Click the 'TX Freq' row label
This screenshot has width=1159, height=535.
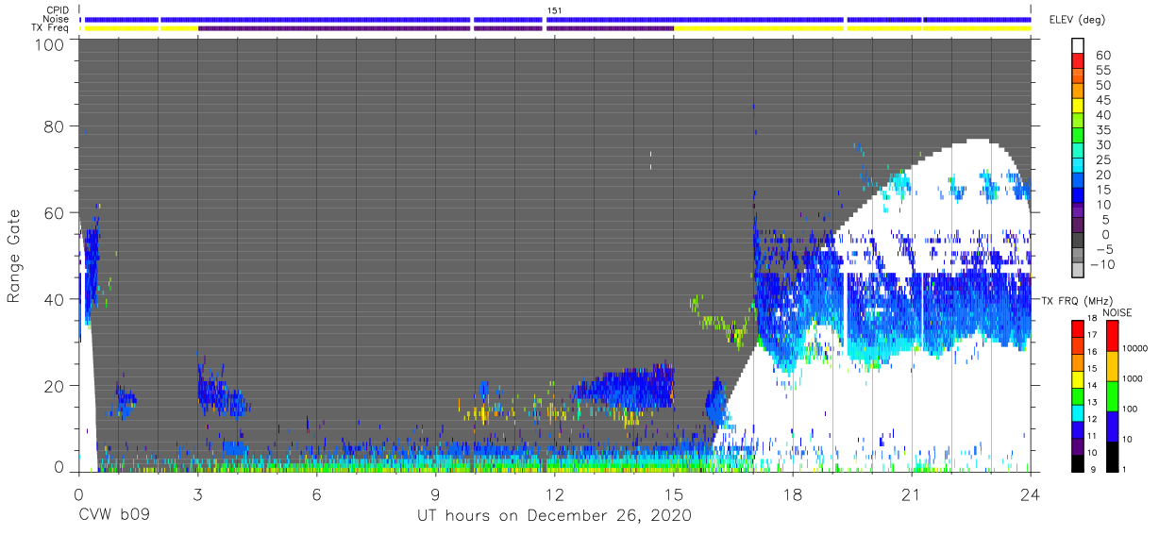click(51, 27)
